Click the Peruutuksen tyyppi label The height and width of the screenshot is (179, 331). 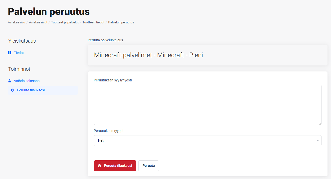click(x=109, y=131)
